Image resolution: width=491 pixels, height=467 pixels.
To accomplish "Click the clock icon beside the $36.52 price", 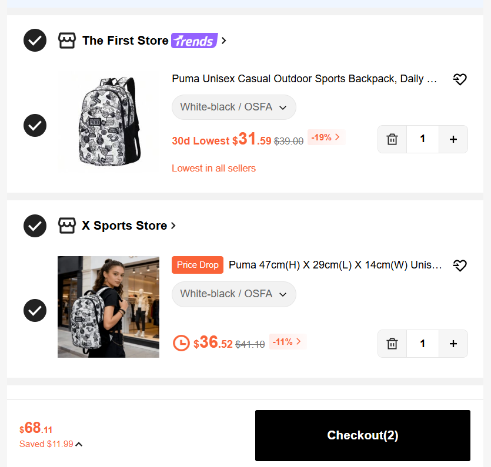I will (181, 343).
